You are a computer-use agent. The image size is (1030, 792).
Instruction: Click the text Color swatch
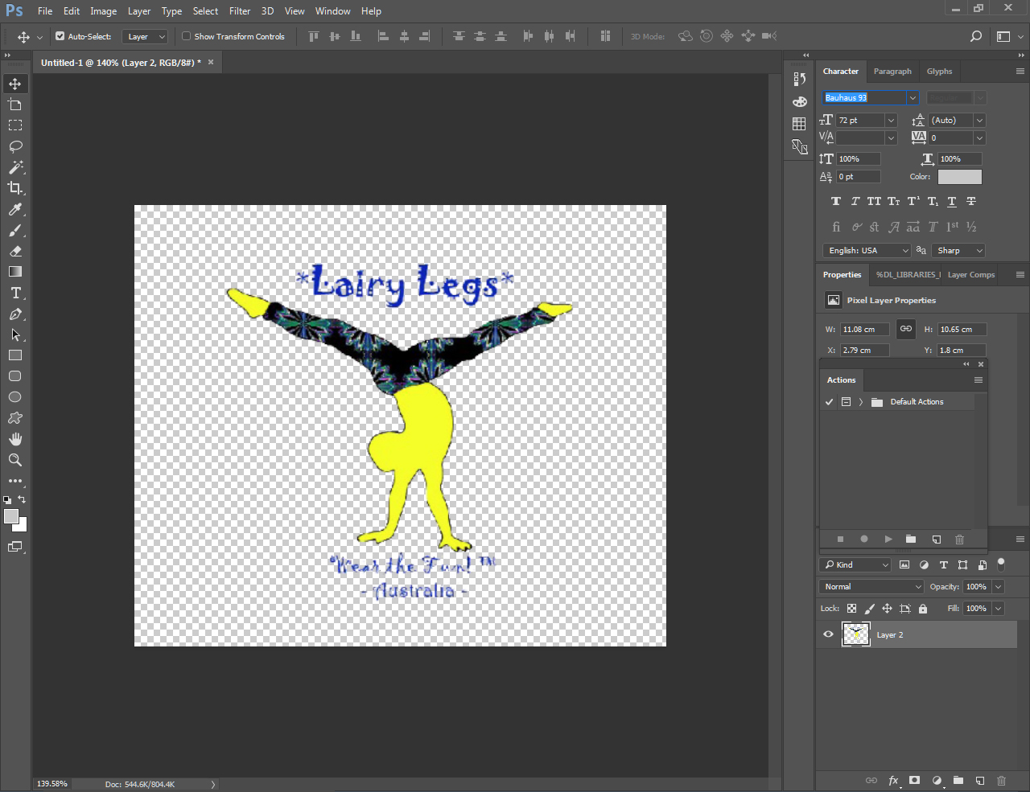pyautogui.click(x=959, y=177)
